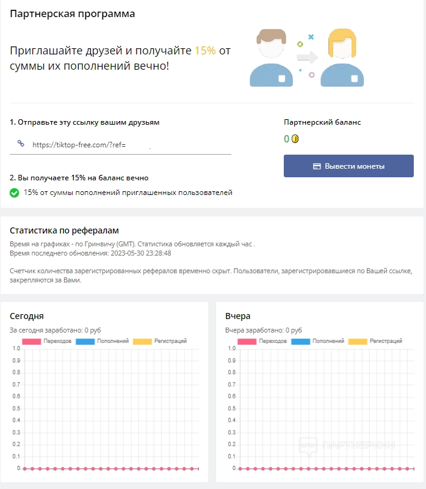The width and height of the screenshot is (426, 489).
Task: Click the arrow between the two avatars
Action: [x=306, y=58]
